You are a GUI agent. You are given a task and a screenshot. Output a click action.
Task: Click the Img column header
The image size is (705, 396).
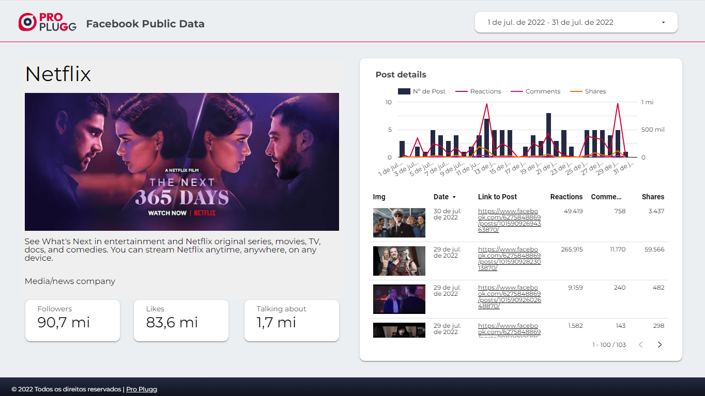pyautogui.click(x=379, y=197)
